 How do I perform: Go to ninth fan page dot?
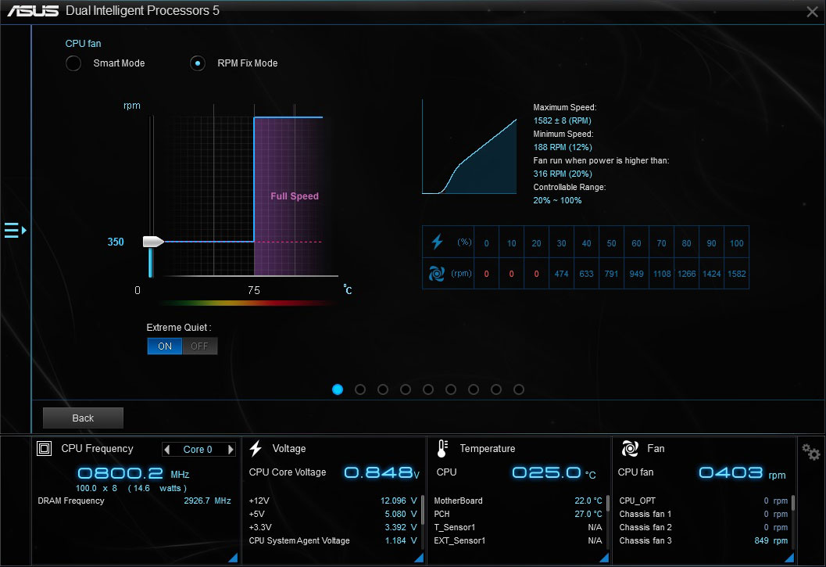pos(519,389)
